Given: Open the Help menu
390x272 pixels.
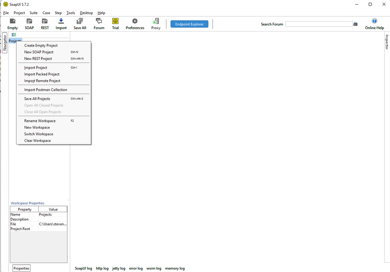Looking at the screenshot, I should point(101,13).
